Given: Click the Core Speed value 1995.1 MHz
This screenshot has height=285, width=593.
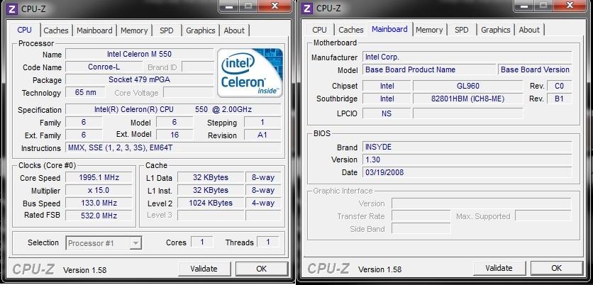Looking at the screenshot, I should click(x=99, y=177).
